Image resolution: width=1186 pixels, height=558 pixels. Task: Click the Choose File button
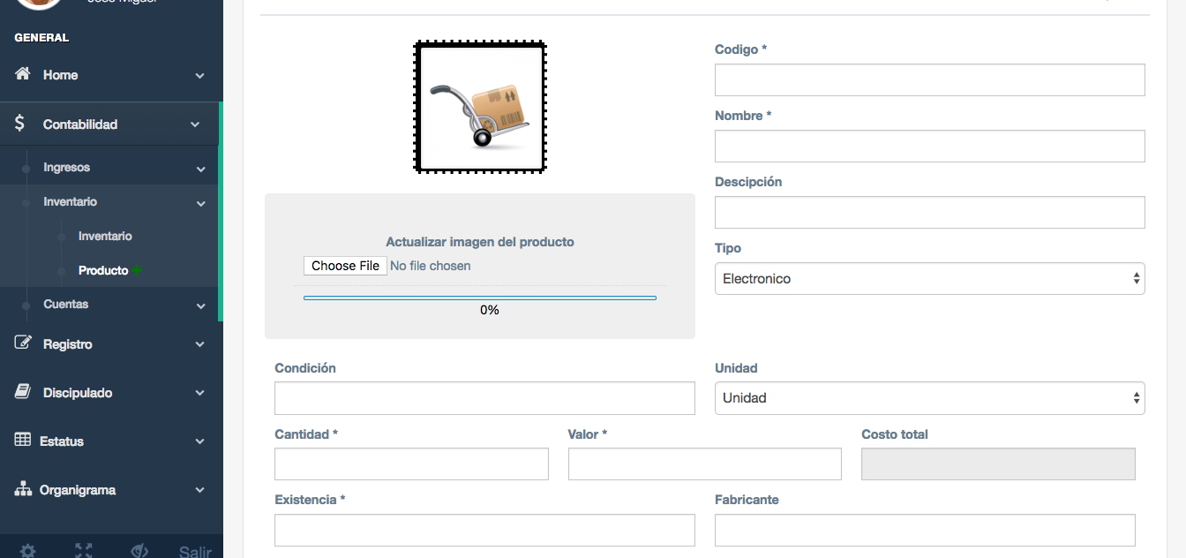345,266
